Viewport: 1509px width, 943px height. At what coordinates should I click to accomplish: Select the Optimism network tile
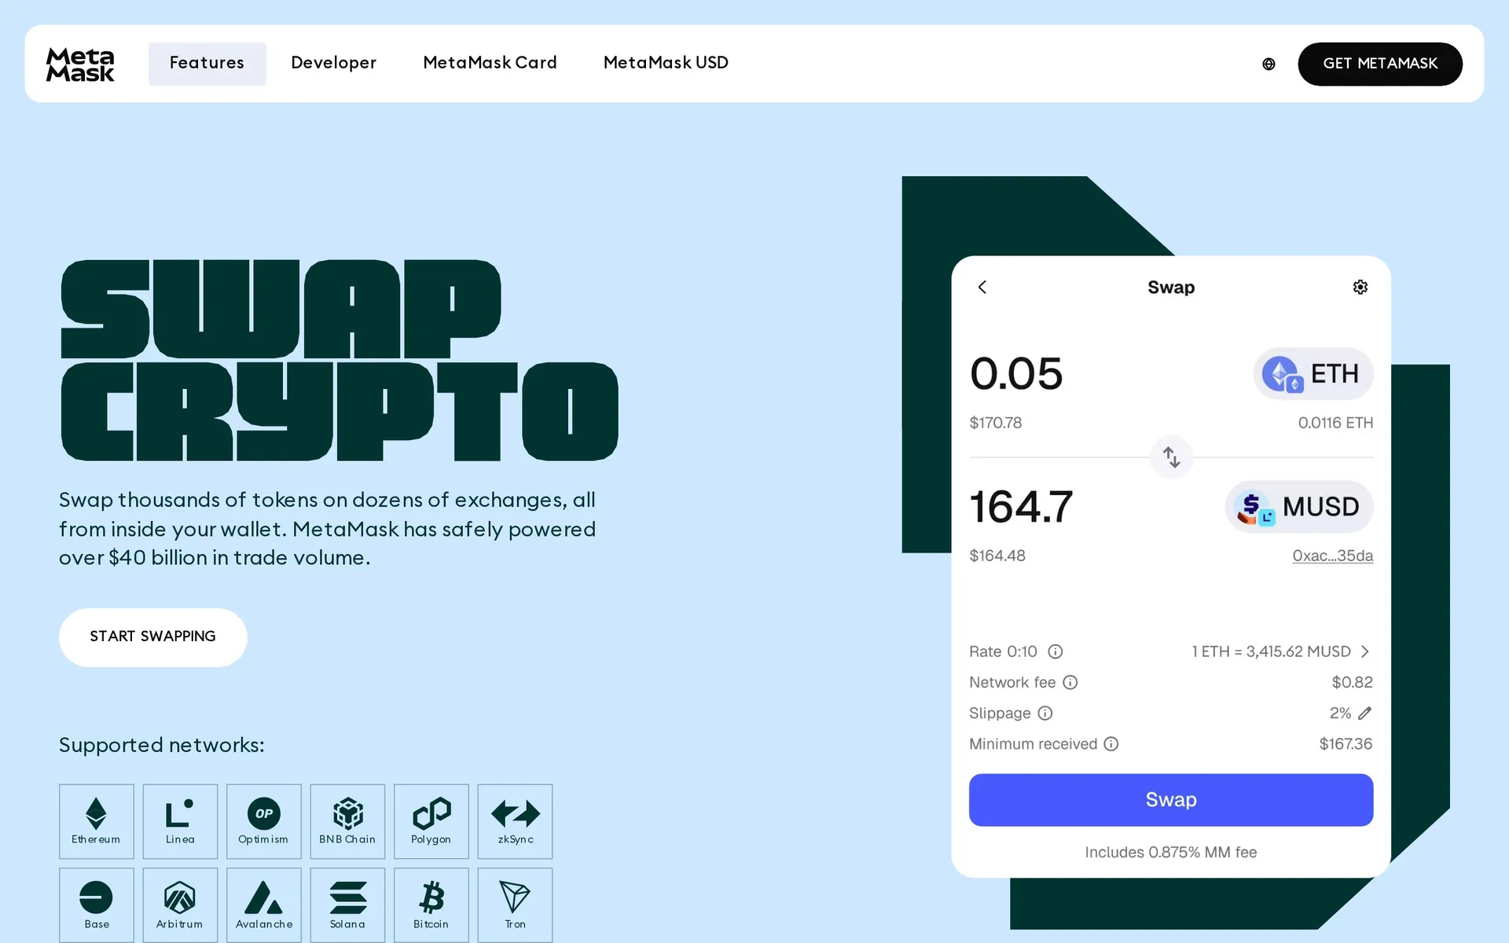(x=264, y=821)
